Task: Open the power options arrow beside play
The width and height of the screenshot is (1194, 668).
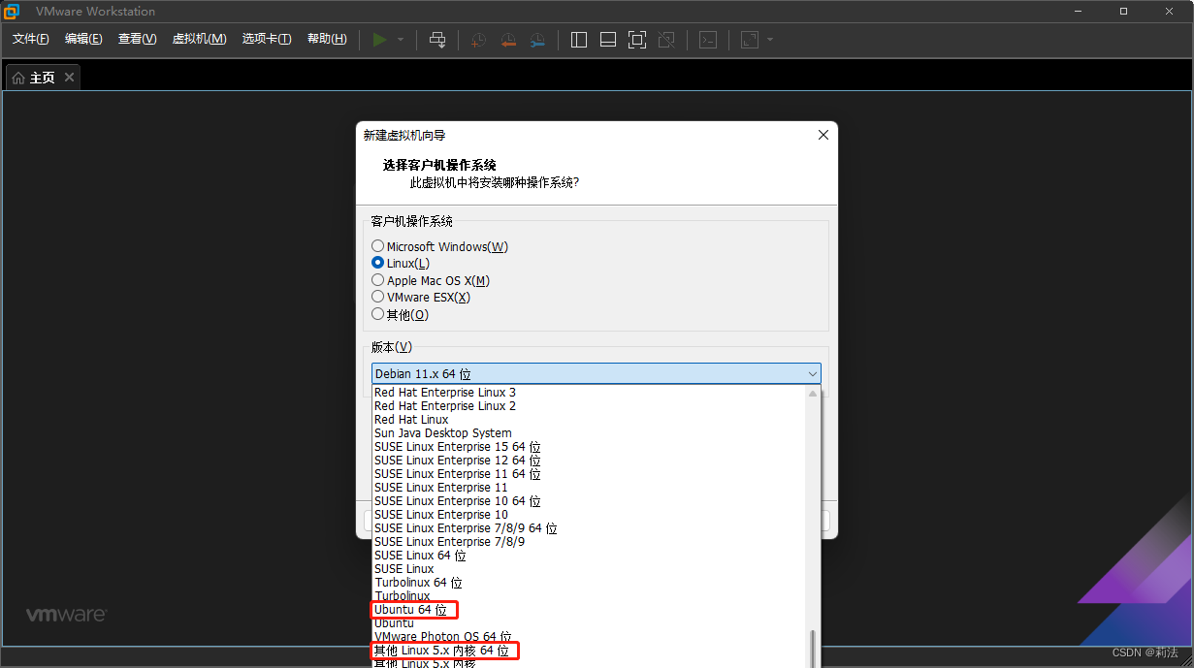Action: pyautogui.click(x=401, y=40)
